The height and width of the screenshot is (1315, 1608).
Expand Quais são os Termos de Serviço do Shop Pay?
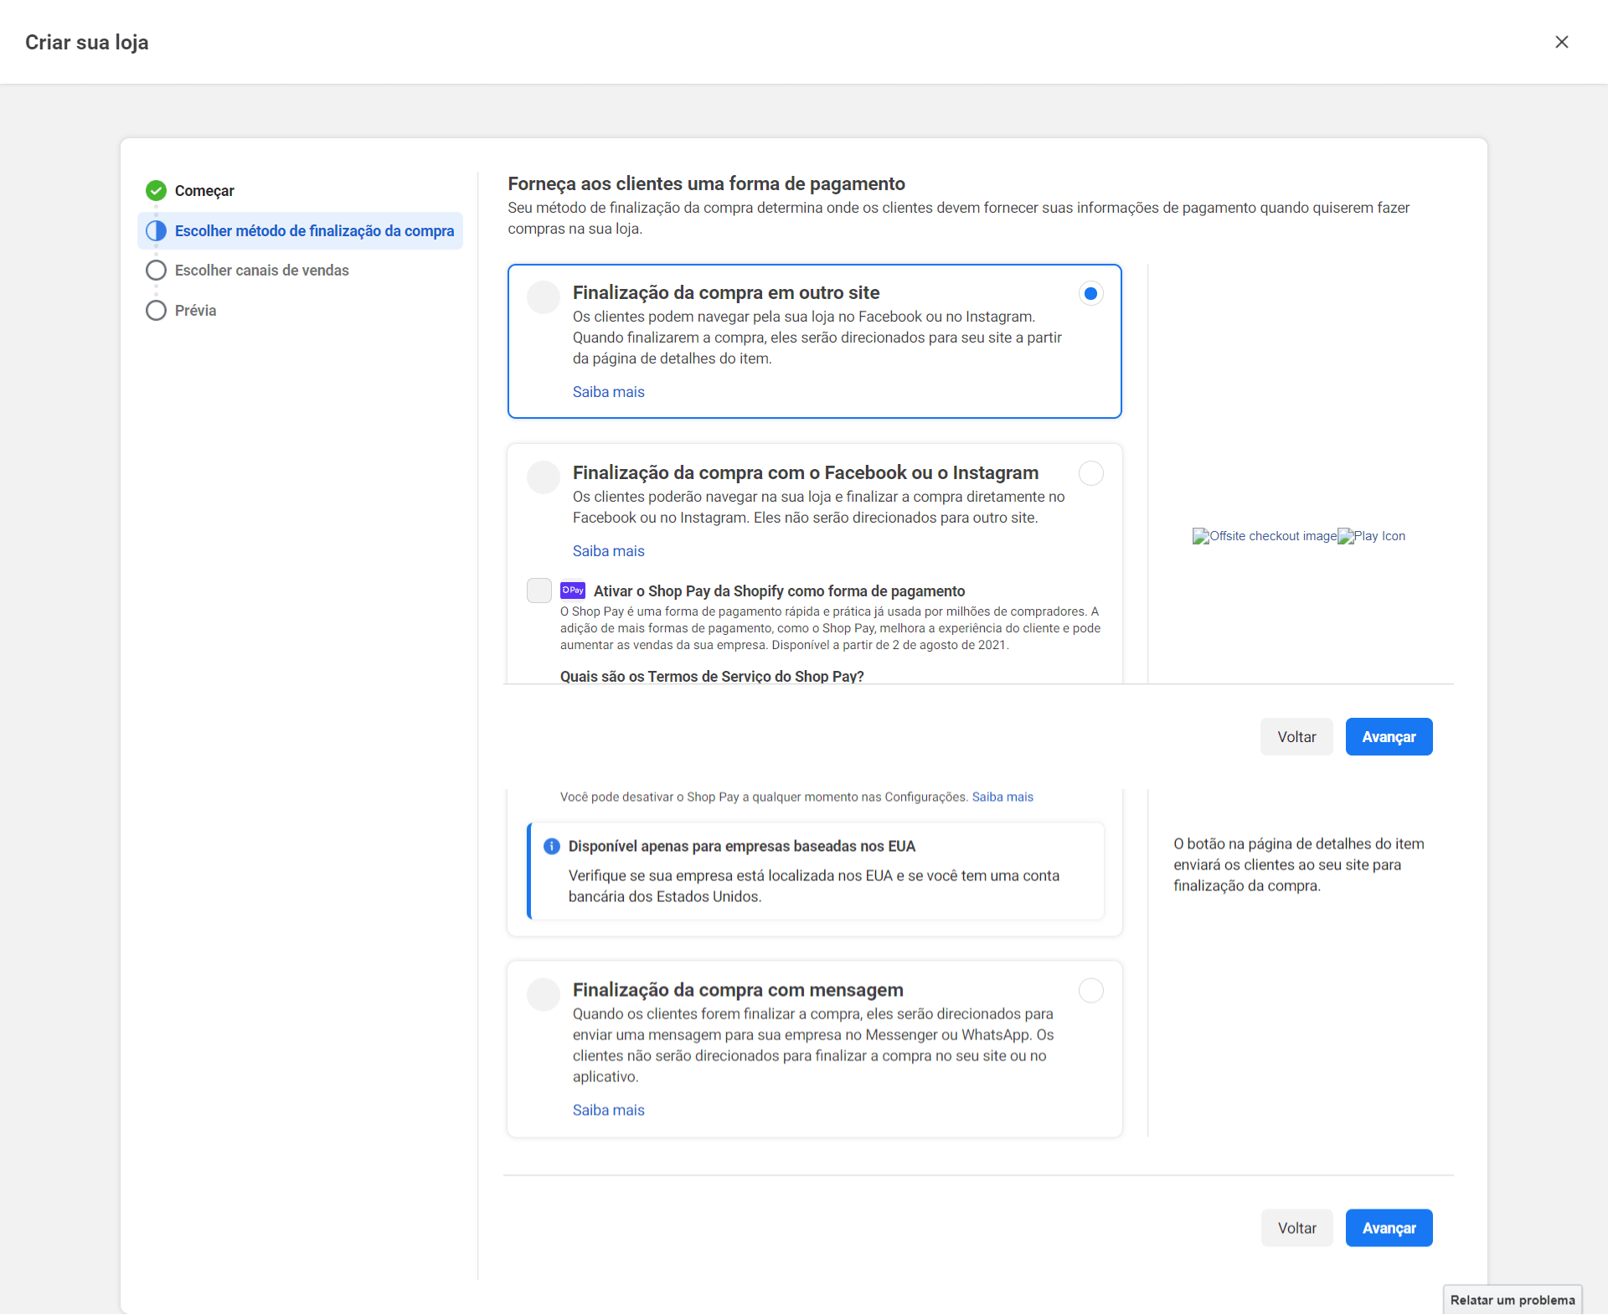tap(712, 676)
